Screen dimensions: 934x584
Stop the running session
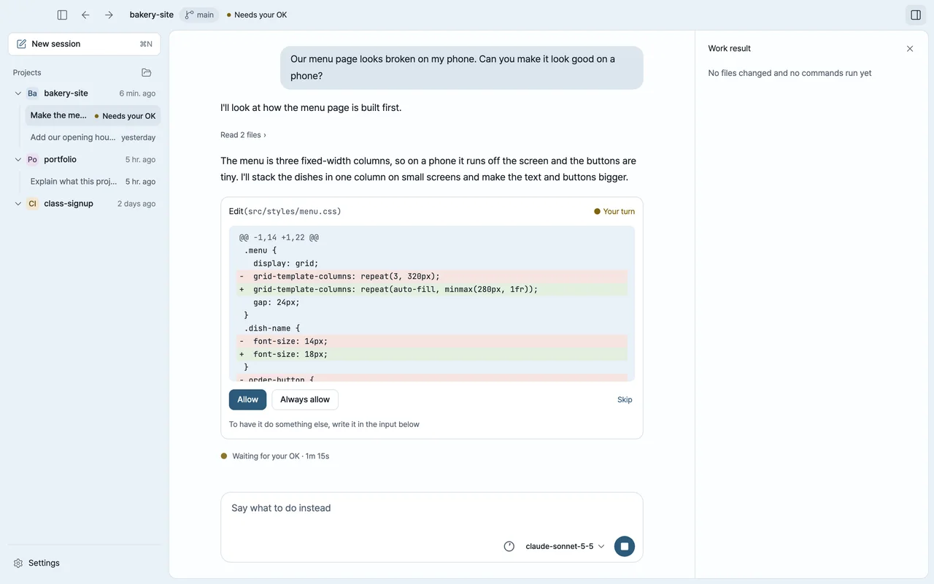(x=625, y=546)
